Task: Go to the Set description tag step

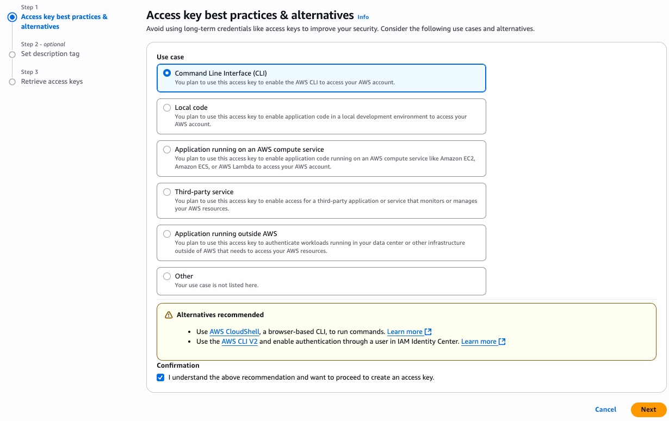Action: (x=50, y=54)
